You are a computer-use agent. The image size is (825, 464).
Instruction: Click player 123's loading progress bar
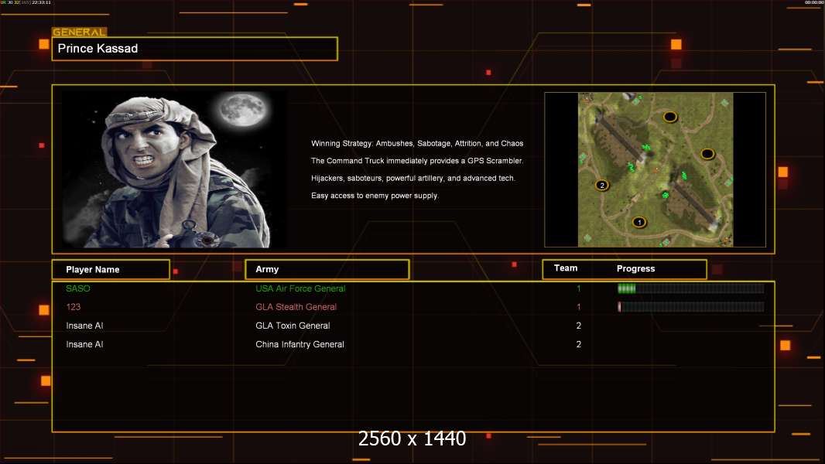(691, 307)
